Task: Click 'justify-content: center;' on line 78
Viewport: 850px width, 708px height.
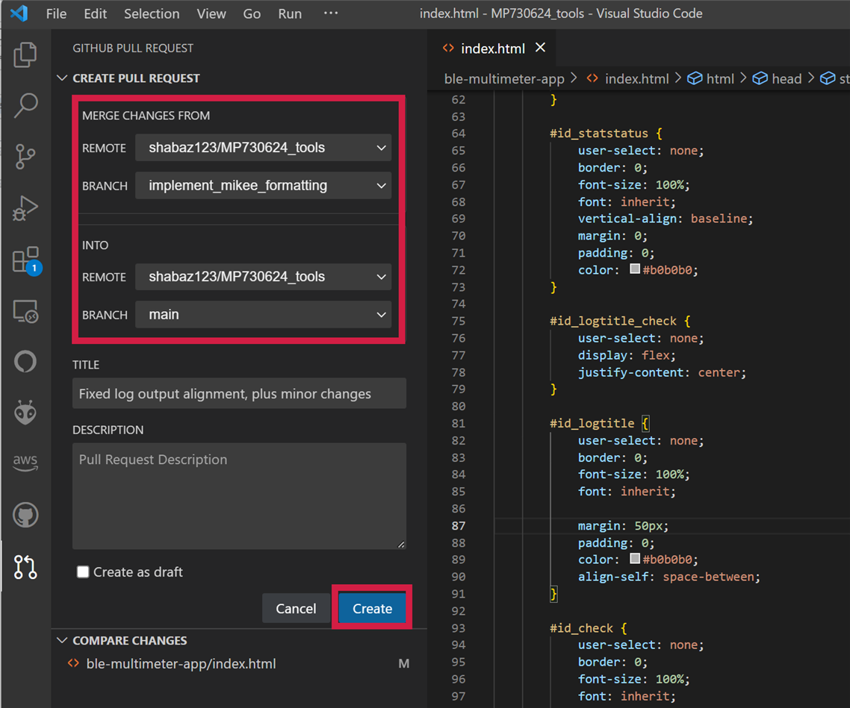Action: (x=662, y=372)
